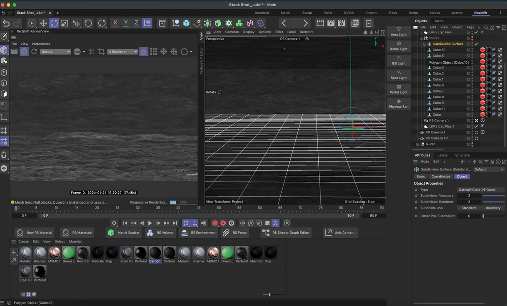Start Redshift RenderView render play button
This screenshot has width=507, height=306.
click(24, 52)
